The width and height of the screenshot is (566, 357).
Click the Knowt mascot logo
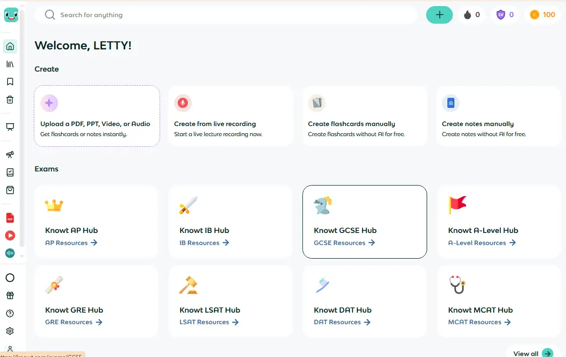(x=11, y=15)
